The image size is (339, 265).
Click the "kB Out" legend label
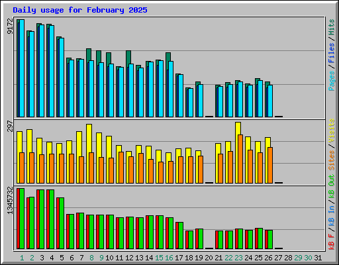point(332,186)
